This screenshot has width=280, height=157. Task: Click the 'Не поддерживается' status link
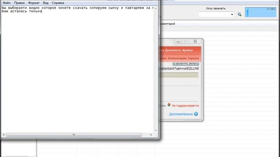(x=185, y=106)
